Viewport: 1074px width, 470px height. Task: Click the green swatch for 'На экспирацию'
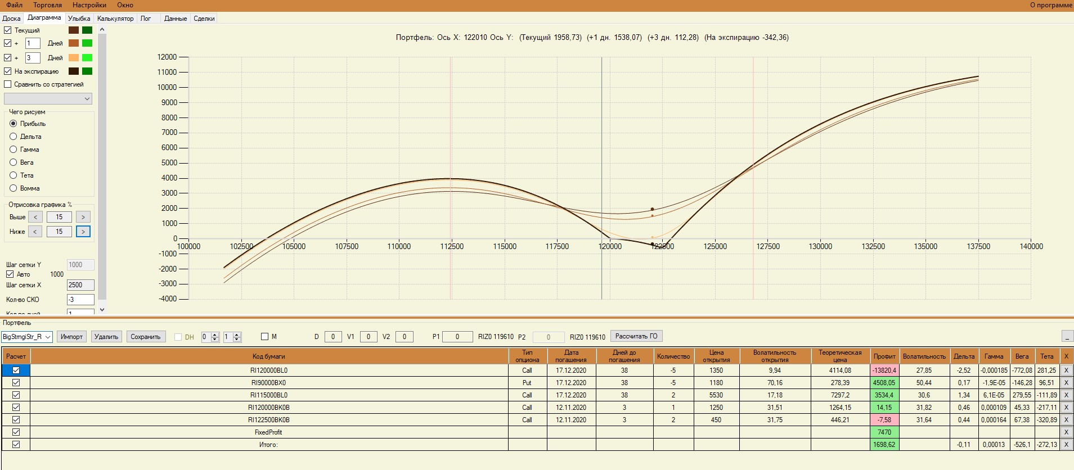tap(87, 71)
